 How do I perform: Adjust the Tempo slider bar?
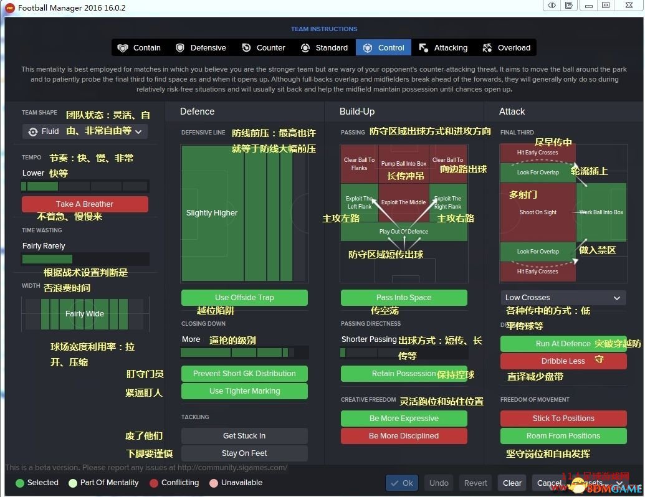[x=84, y=186]
